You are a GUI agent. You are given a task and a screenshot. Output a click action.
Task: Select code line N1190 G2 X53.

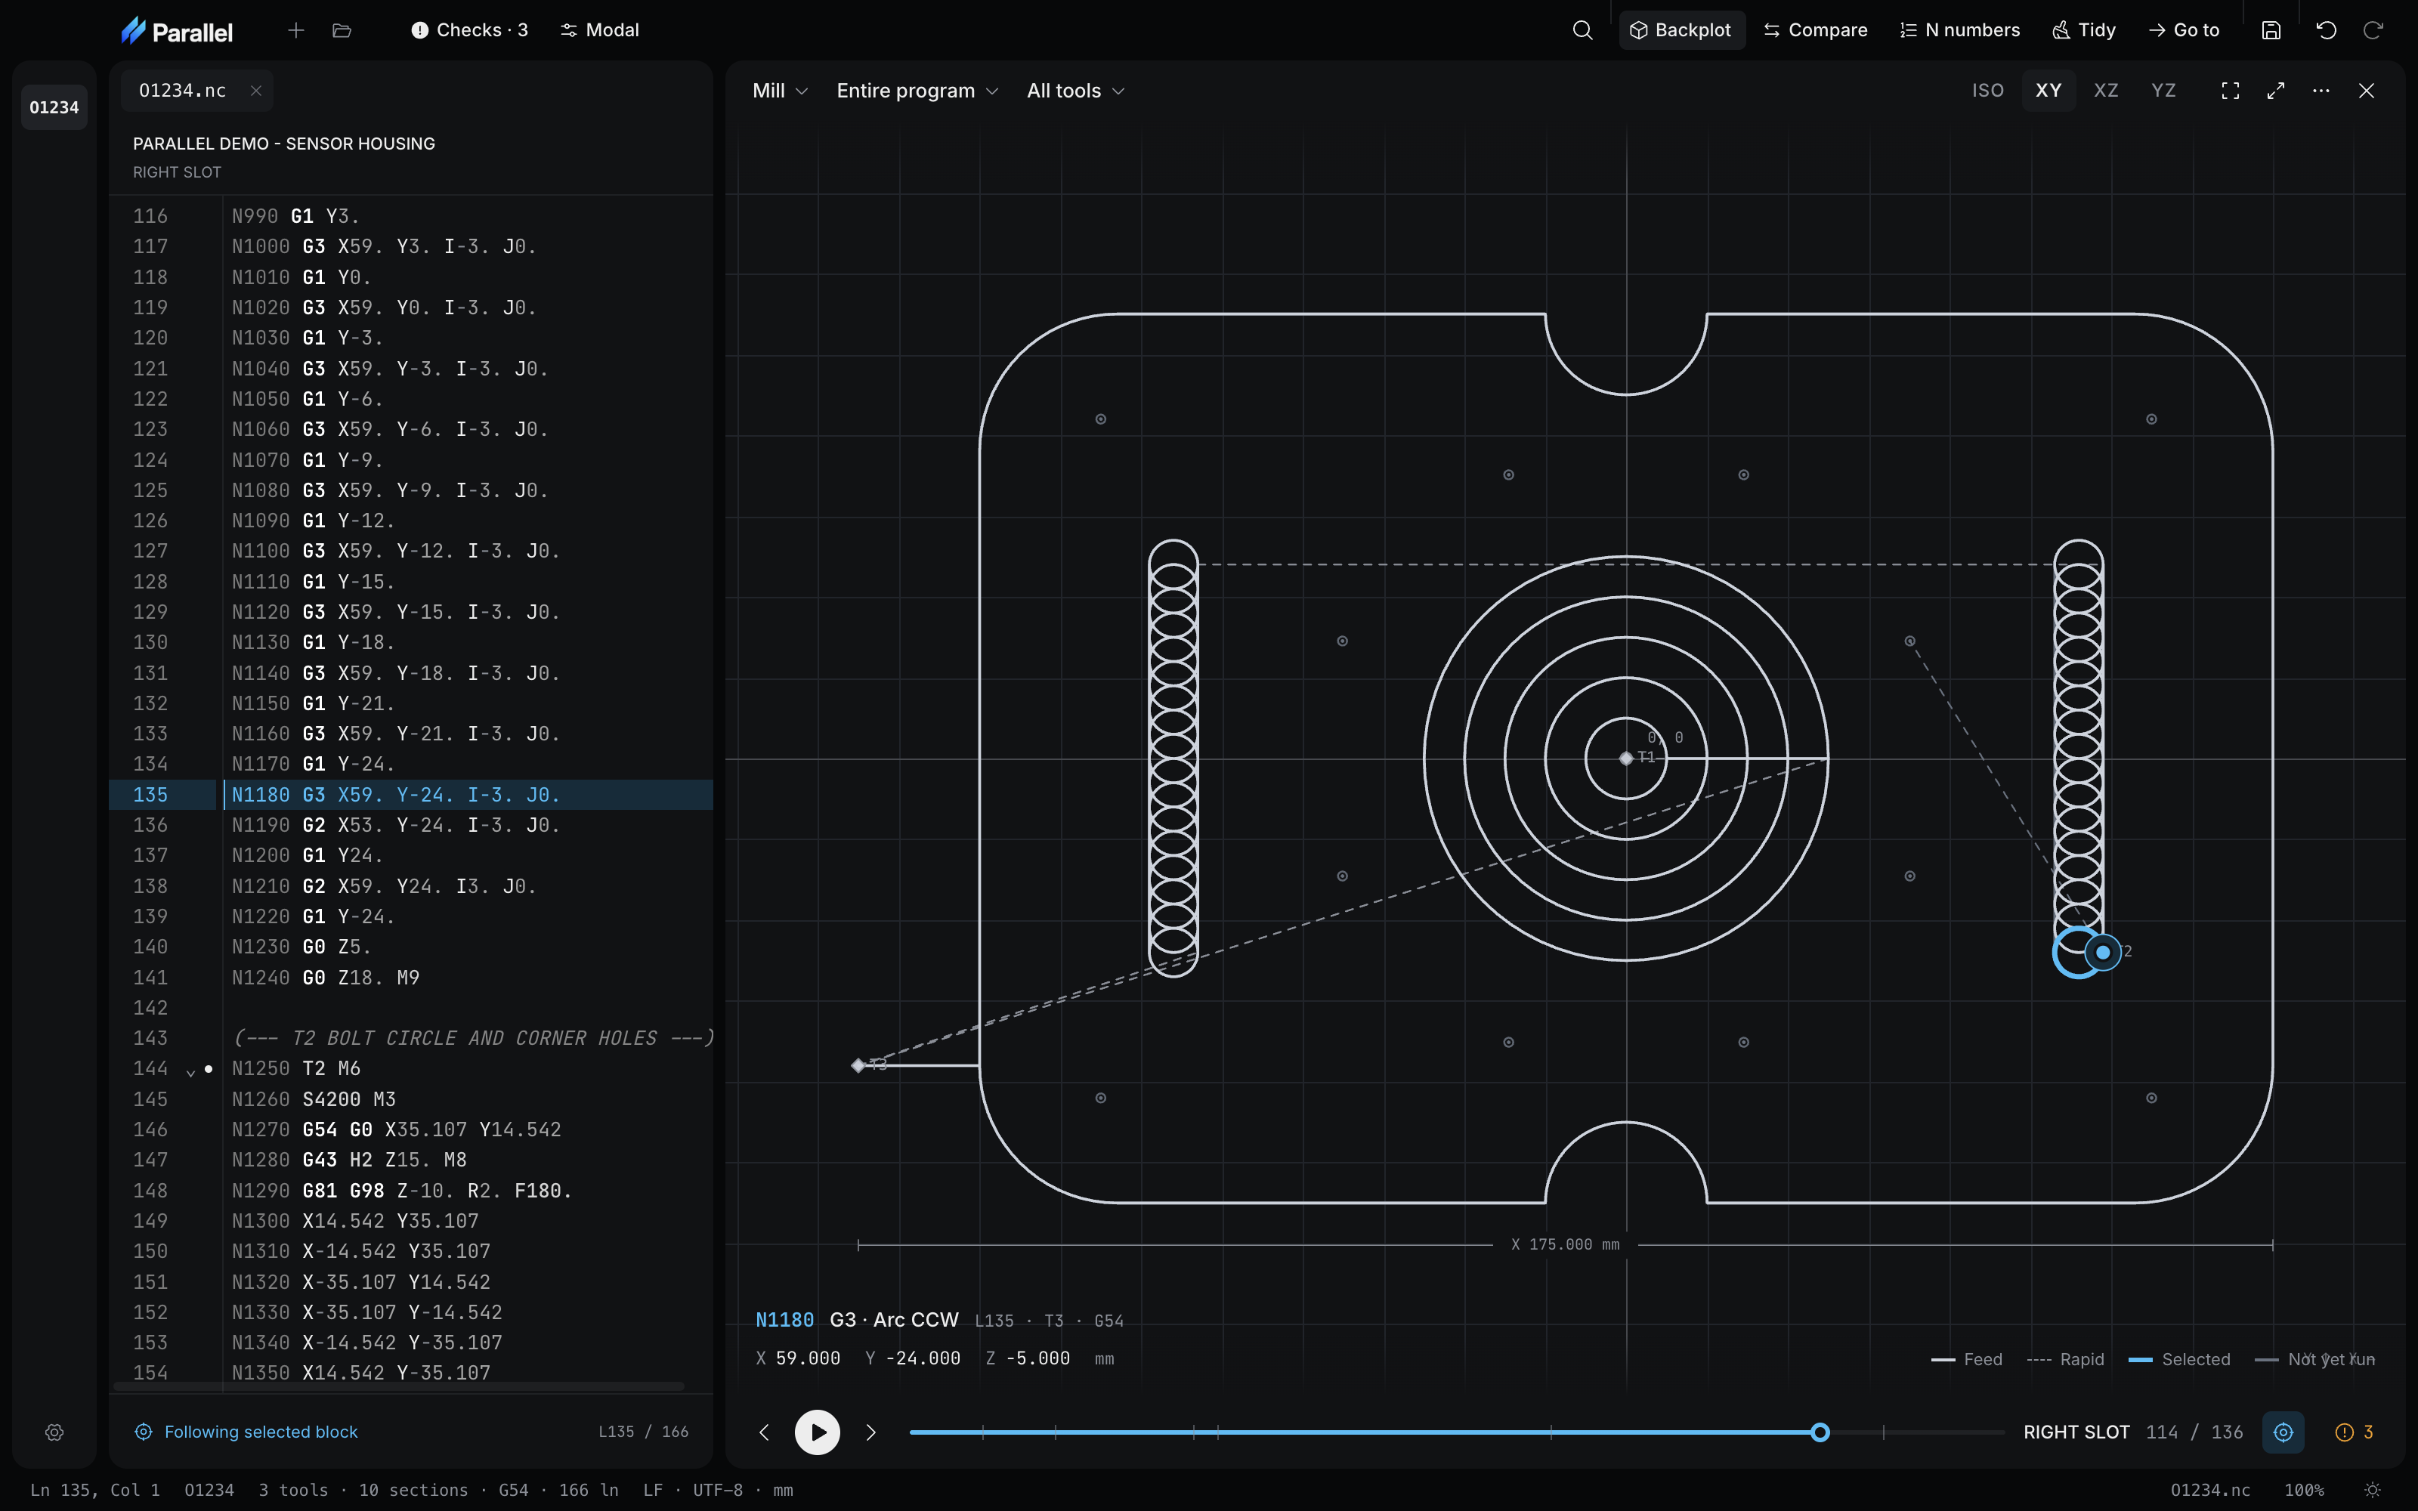410,826
